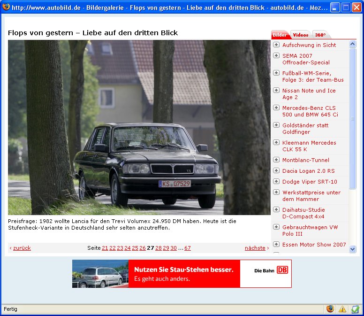Expand the 'Nissan Note und Ice Age 2' plus icon
This screenshot has width=364, height=316.
click(276, 90)
